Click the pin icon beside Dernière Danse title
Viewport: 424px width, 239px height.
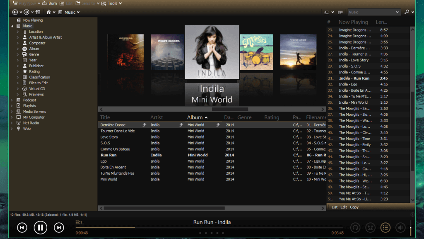click(145, 125)
